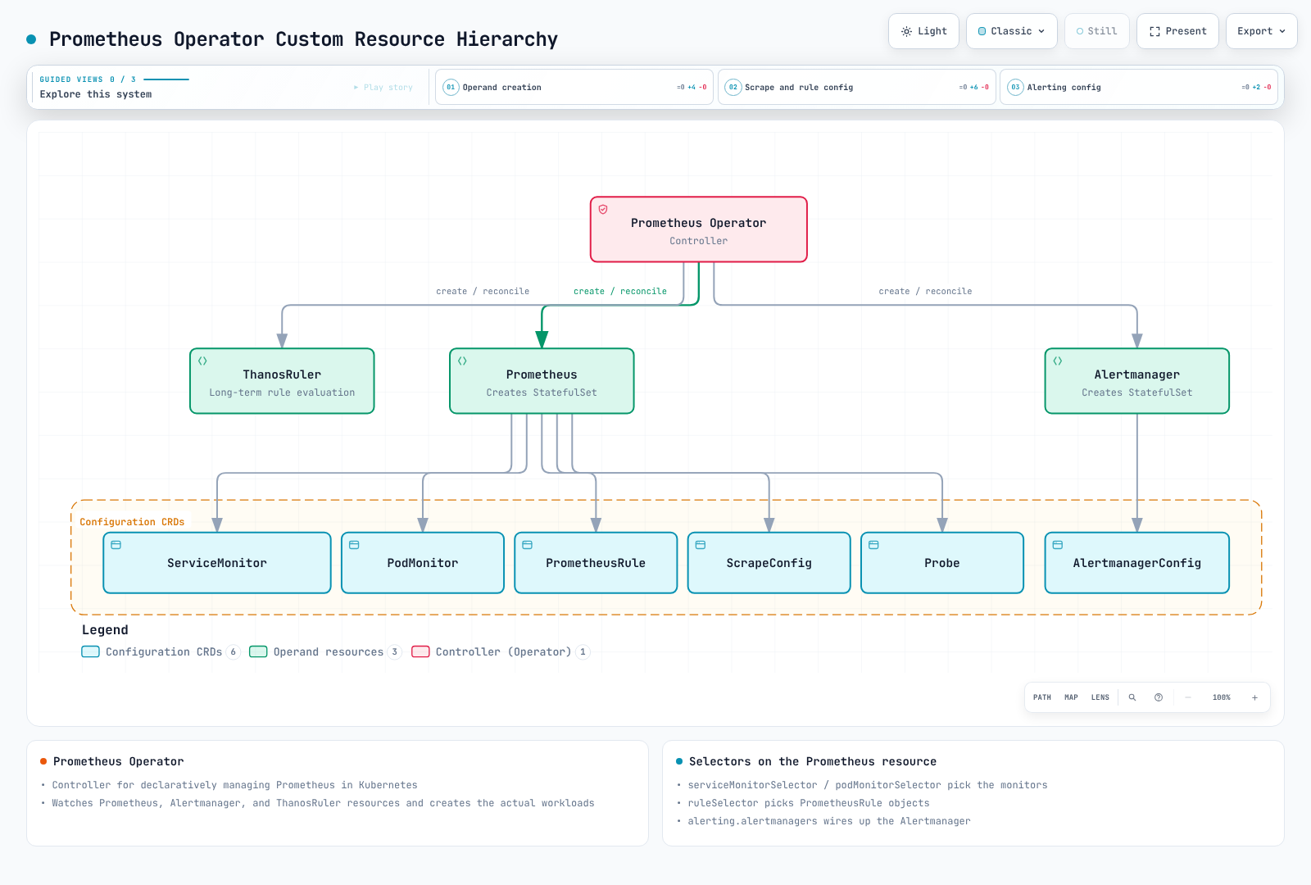Open the Classic style dropdown
Screen dimensions: 1311x885
(x=1012, y=31)
